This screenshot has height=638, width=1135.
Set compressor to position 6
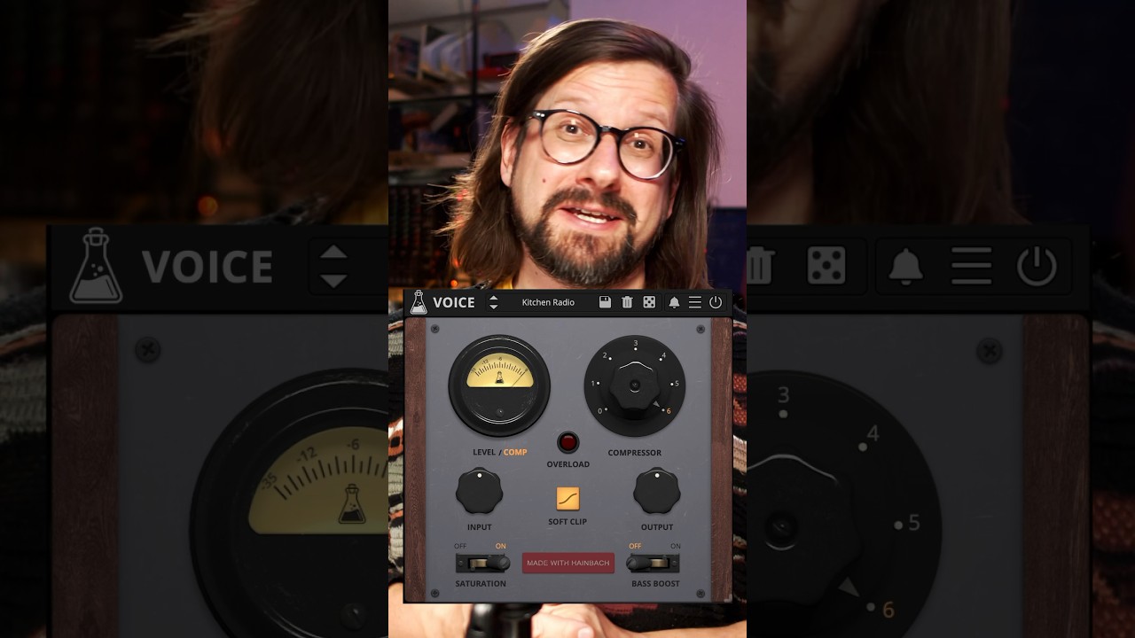click(x=667, y=411)
